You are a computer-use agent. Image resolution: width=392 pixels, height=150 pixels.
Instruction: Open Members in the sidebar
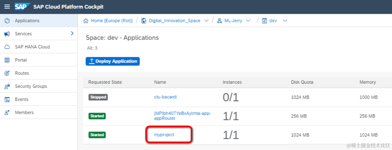pyautogui.click(x=39, y=112)
